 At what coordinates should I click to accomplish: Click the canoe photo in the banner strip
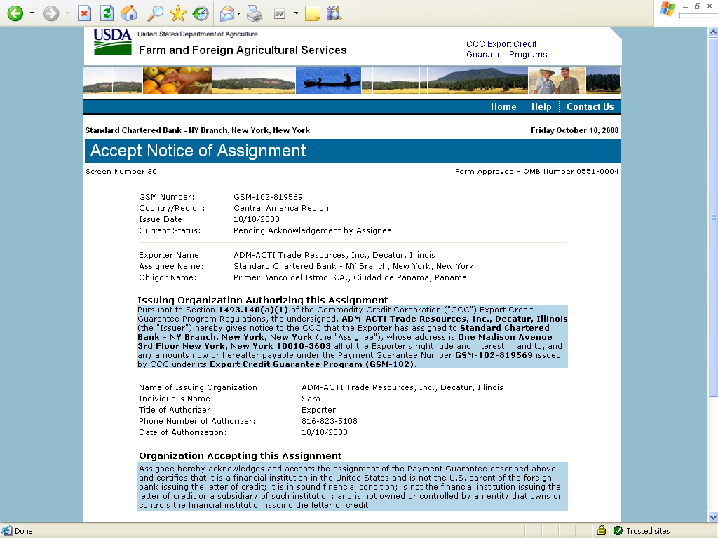(x=328, y=80)
